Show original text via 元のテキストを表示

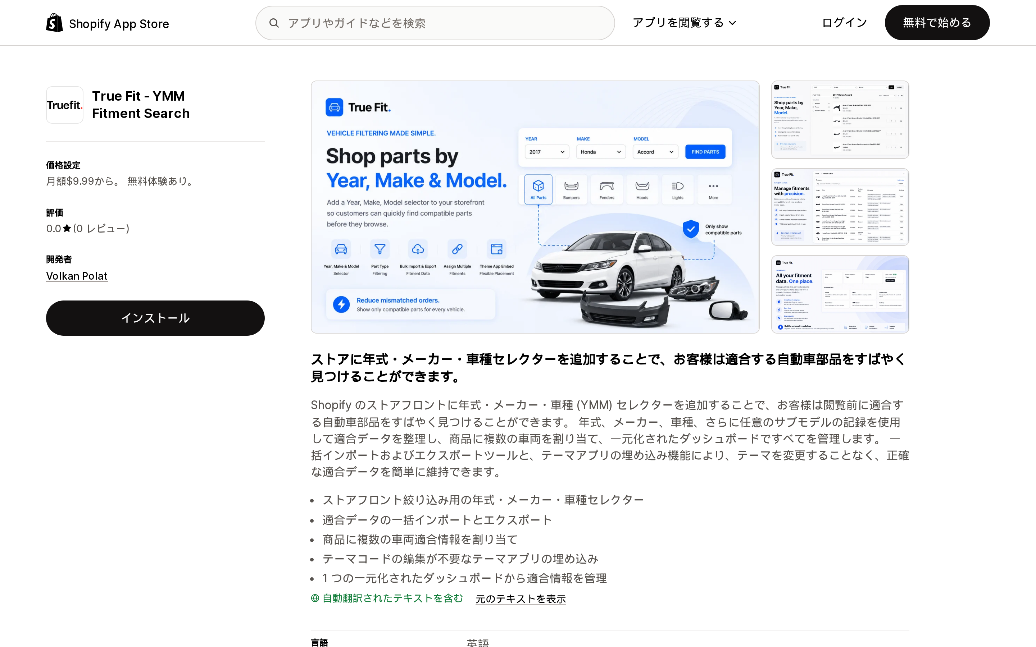pos(521,598)
